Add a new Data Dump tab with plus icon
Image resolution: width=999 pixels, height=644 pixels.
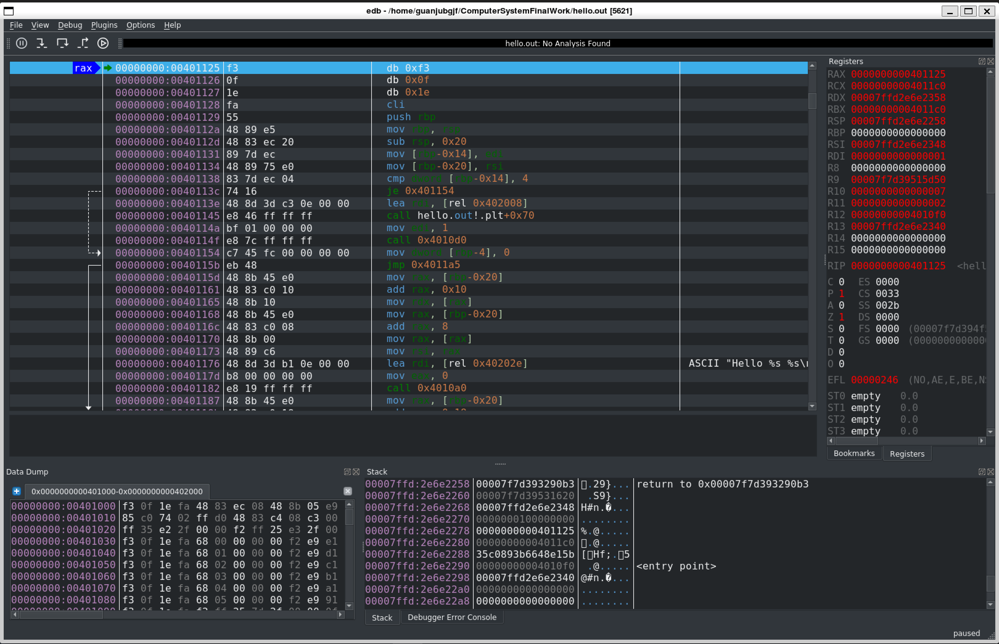point(16,491)
